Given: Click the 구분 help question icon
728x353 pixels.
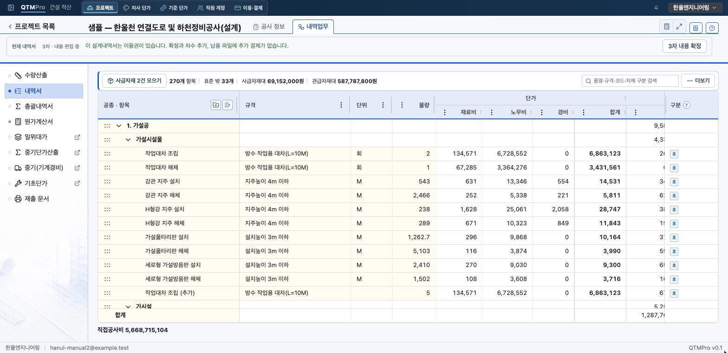Looking at the screenshot, I should coord(687,105).
